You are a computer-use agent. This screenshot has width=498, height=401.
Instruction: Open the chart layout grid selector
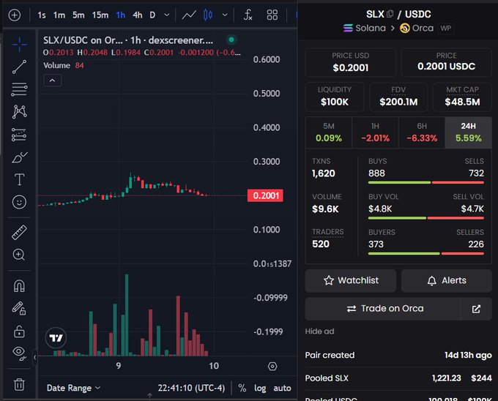click(272, 15)
